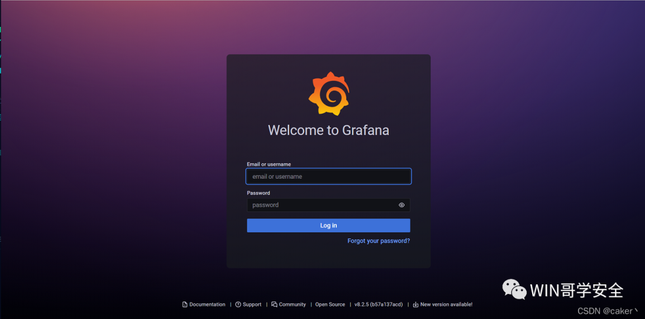
Task: Click the Community chat bubbles icon
Action: tap(274, 305)
